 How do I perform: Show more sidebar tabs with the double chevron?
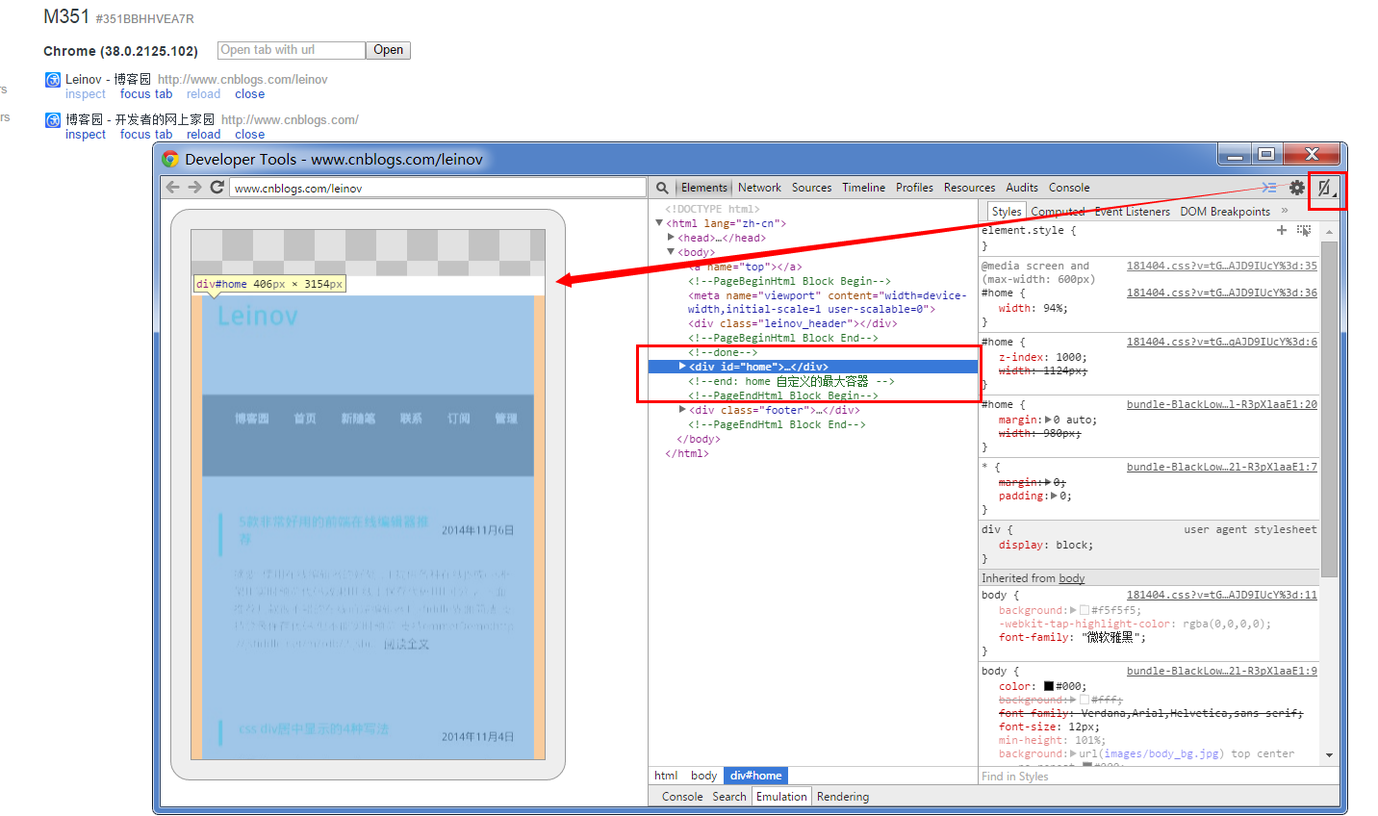click(x=1285, y=211)
